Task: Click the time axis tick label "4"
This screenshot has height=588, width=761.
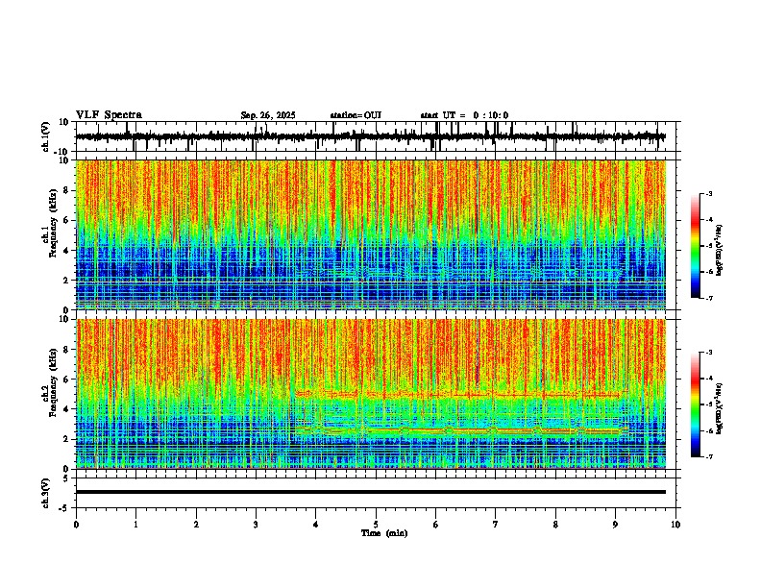Action: click(x=316, y=525)
